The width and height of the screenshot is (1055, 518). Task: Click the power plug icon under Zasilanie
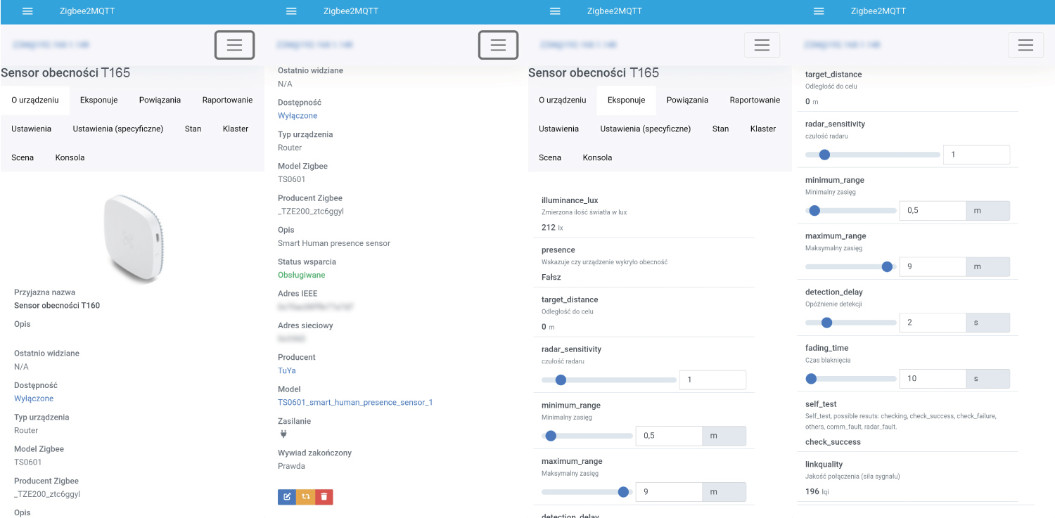click(283, 434)
